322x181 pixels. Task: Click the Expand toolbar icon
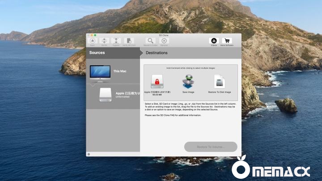(x=116, y=41)
